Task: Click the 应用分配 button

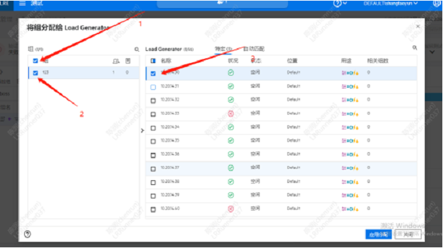Action: click(x=379, y=235)
